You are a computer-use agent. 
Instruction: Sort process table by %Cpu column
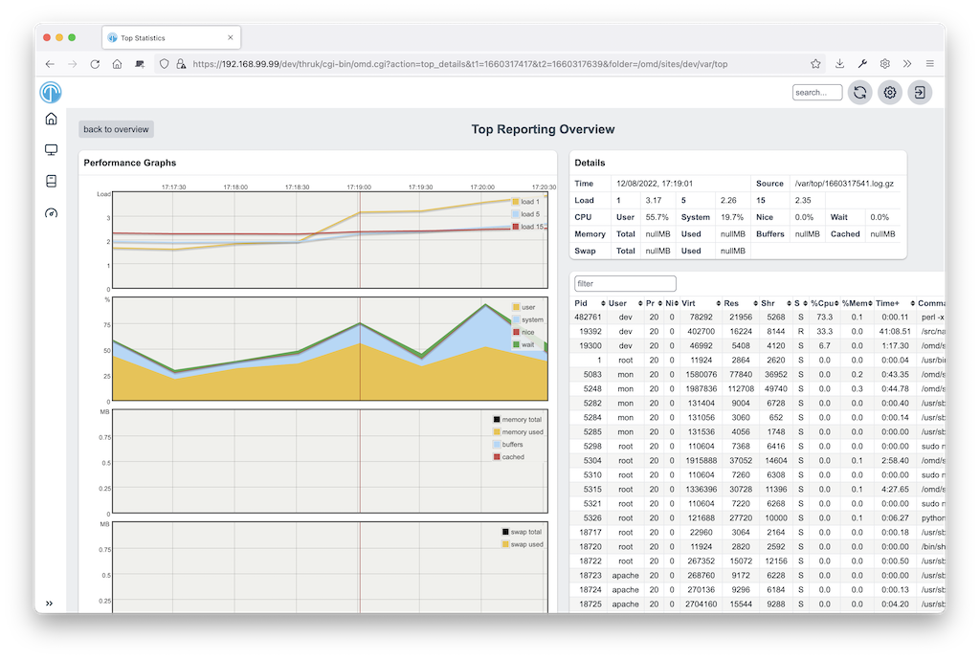click(x=824, y=303)
